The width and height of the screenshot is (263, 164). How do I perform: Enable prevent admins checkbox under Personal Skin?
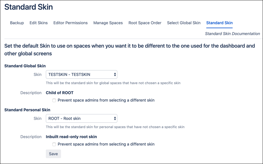[x=54, y=144]
